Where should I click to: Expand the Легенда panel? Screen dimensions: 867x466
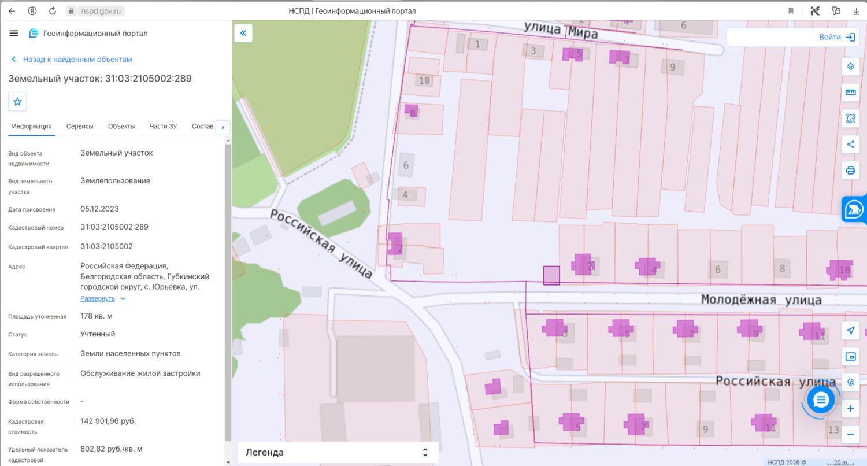tap(338, 453)
